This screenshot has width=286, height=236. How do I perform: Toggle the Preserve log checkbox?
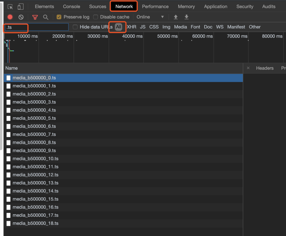59,17
